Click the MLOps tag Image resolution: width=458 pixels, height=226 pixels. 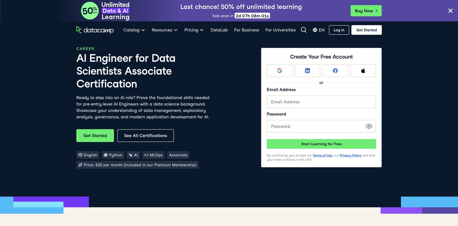coord(154,155)
